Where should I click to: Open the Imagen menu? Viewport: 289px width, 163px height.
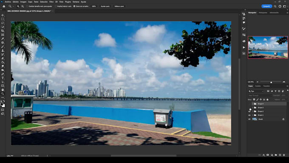pos(23,2)
